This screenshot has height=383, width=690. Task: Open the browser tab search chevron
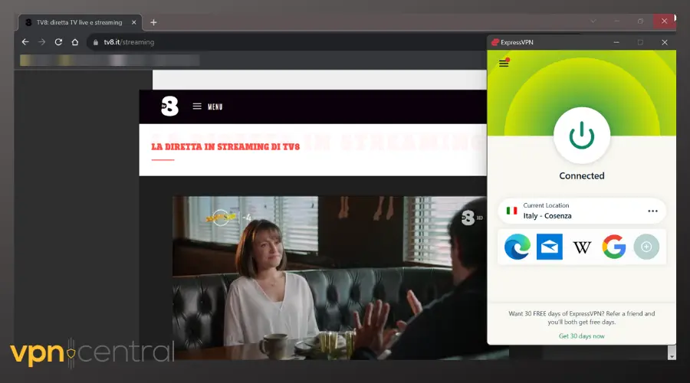tap(593, 21)
